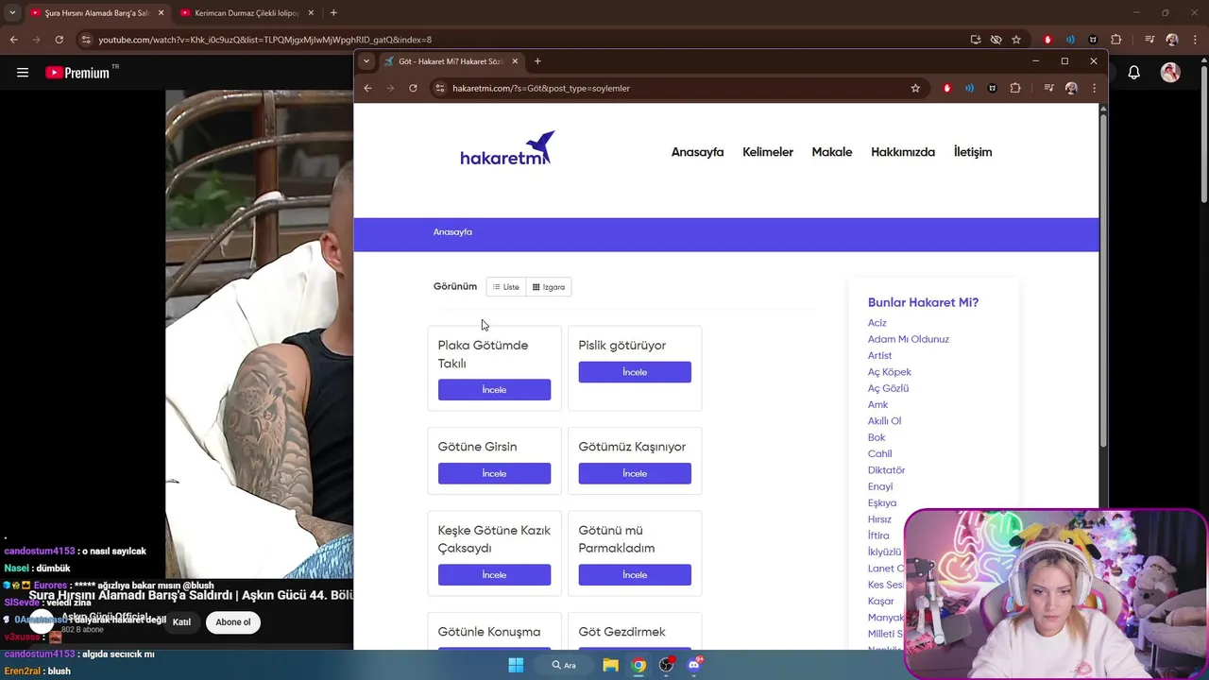Open sidebar link Artist

(x=879, y=356)
